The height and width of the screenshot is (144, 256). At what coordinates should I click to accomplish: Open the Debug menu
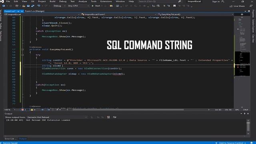point(63,1)
